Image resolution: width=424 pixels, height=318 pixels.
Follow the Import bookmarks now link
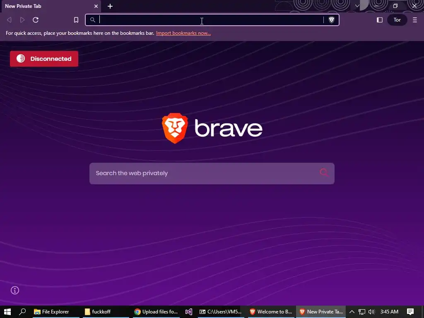[183, 33]
